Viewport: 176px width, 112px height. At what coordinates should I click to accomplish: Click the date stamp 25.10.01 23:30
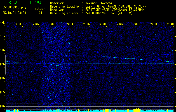[14, 13]
